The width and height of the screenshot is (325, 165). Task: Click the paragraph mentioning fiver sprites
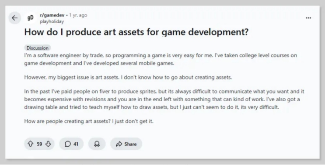(x=164, y=99)
